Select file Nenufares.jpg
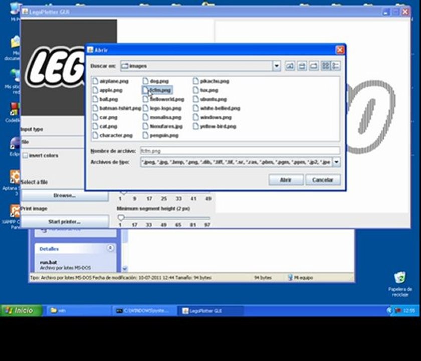 click(163, 126)
